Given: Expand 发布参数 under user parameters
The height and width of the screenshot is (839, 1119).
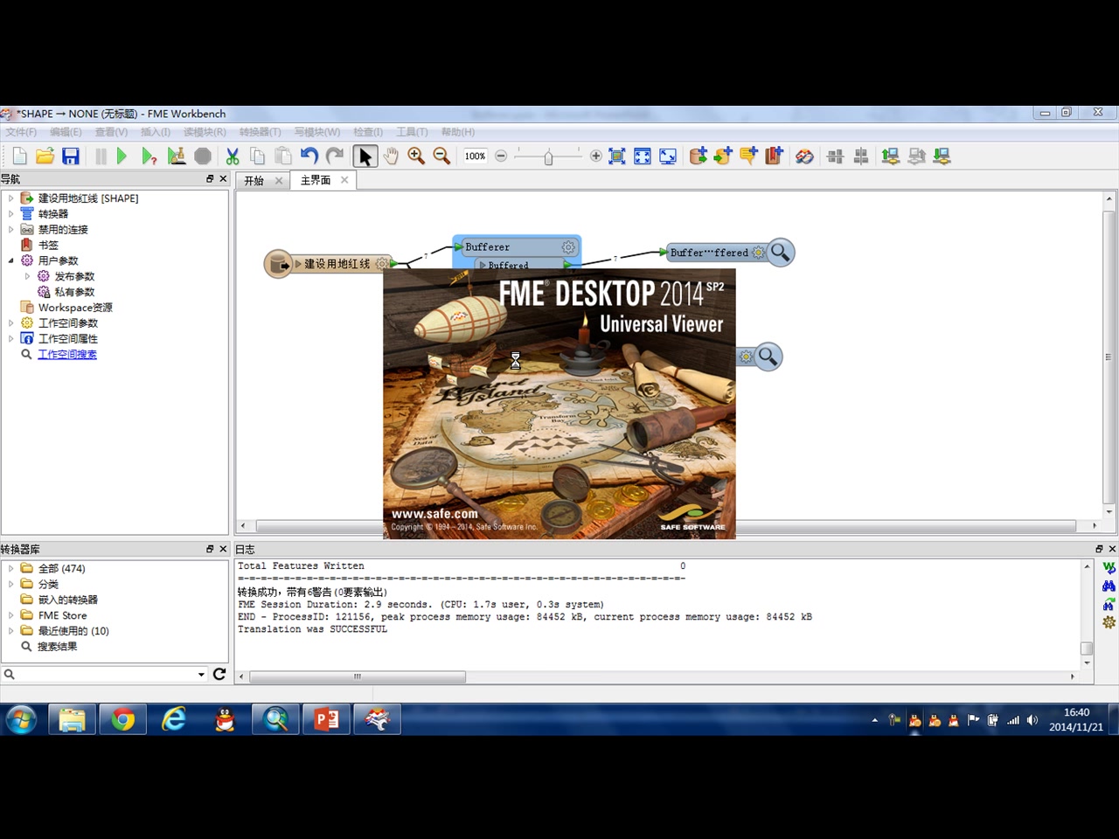Looking at the screenshot, I should (x=27, y=276).
